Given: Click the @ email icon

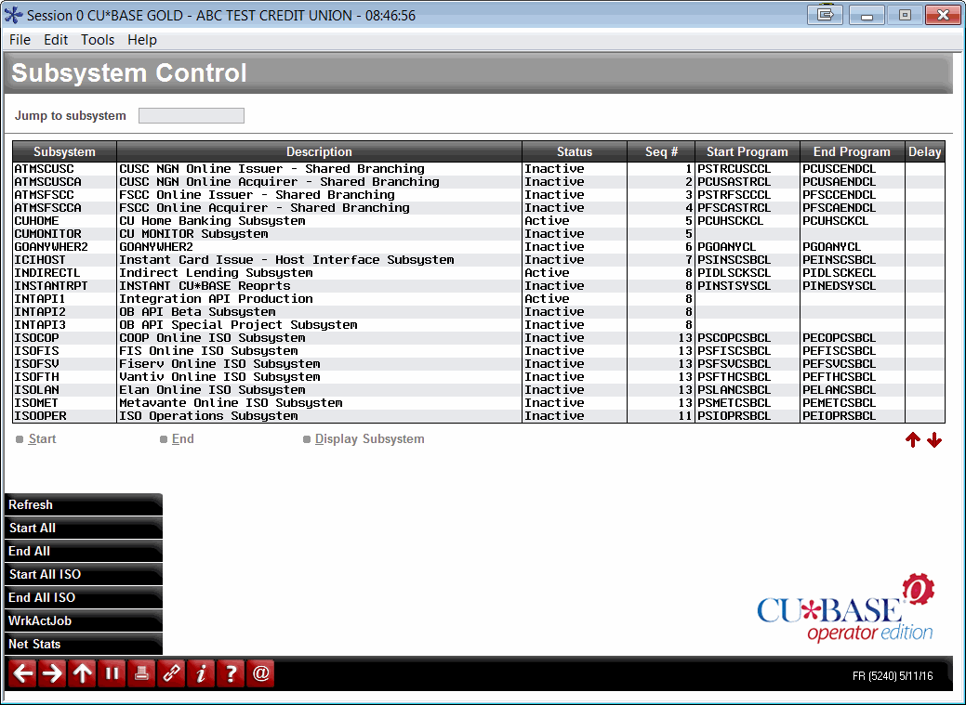Looking at the screenshot, I should coord(260,672).
